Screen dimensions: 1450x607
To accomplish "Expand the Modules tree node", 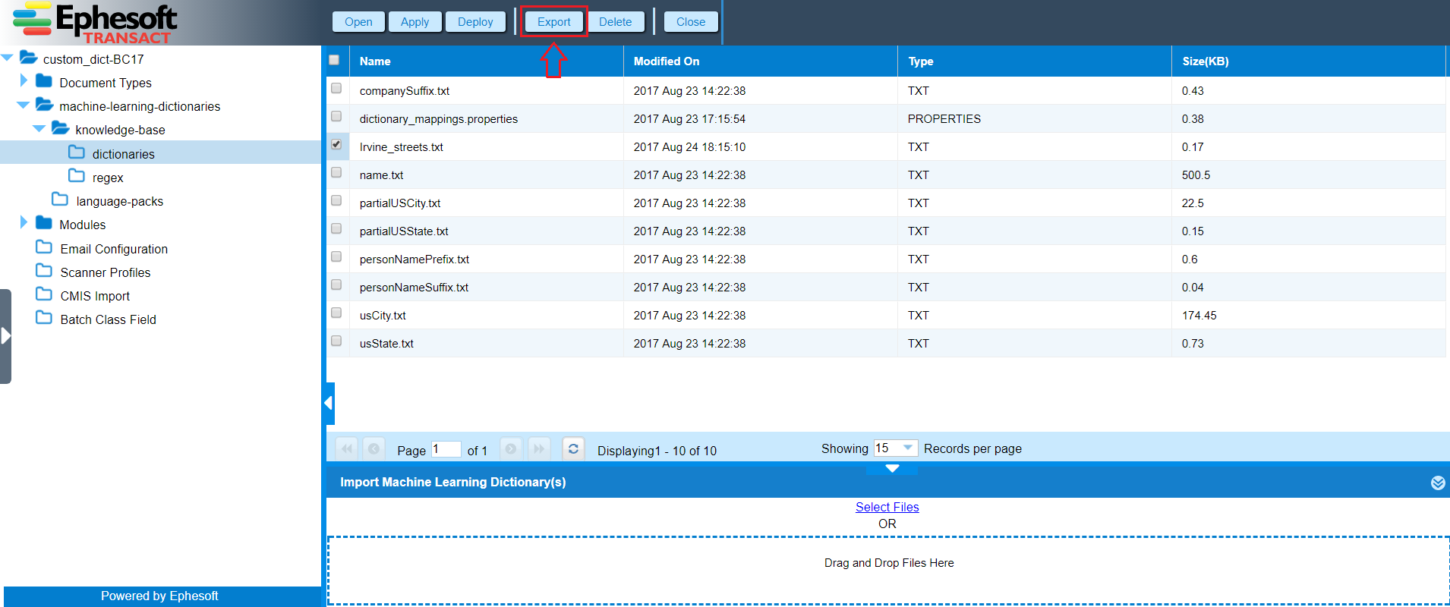I will click(x=24, y=222).
